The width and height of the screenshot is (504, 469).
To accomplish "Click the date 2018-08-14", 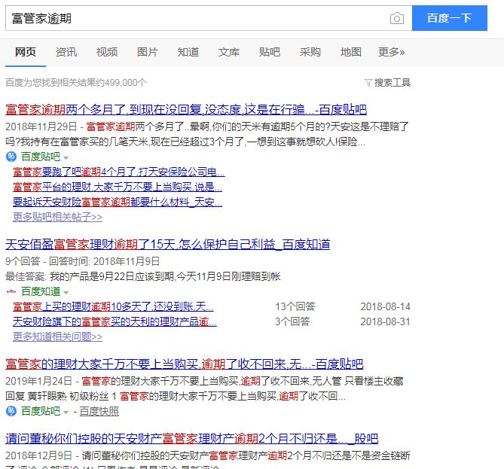I will (x=386, y=306).
